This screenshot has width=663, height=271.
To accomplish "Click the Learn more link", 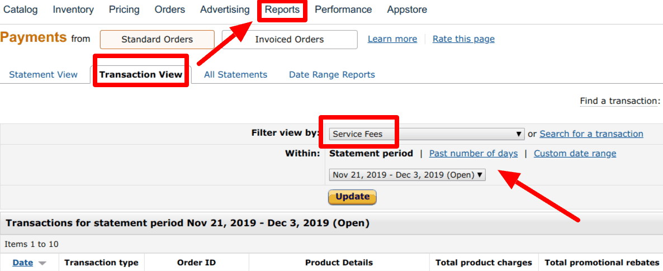I will pos(392,39).
